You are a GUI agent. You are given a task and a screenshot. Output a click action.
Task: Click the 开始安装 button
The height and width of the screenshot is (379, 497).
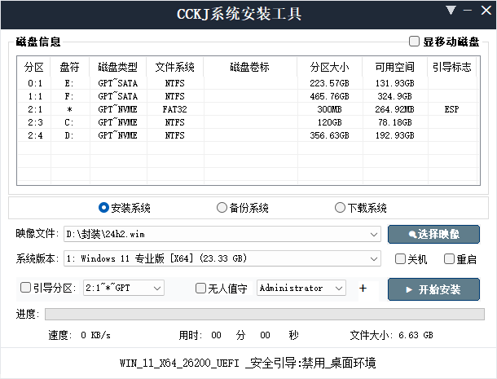click(433, 289)
